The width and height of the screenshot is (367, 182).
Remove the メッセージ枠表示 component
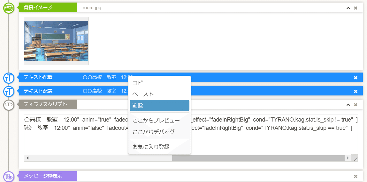pos(356,176)
